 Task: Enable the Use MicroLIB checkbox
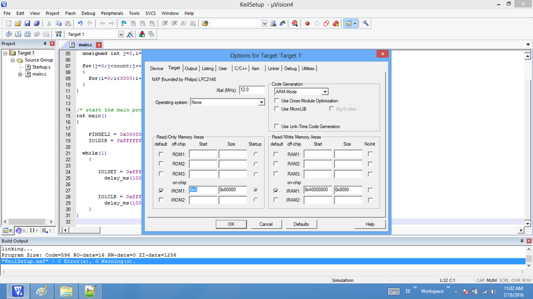coord(277,109)
